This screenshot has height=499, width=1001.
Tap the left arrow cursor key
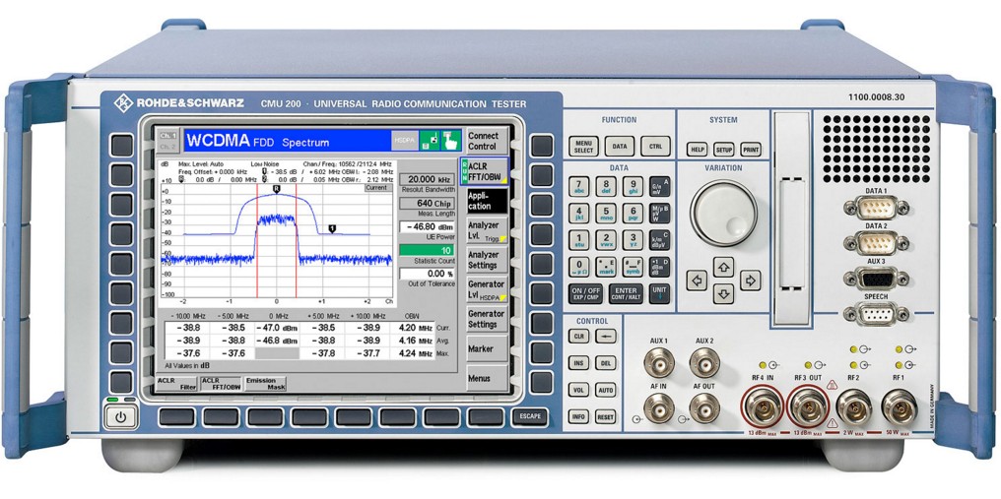[697, 281]
